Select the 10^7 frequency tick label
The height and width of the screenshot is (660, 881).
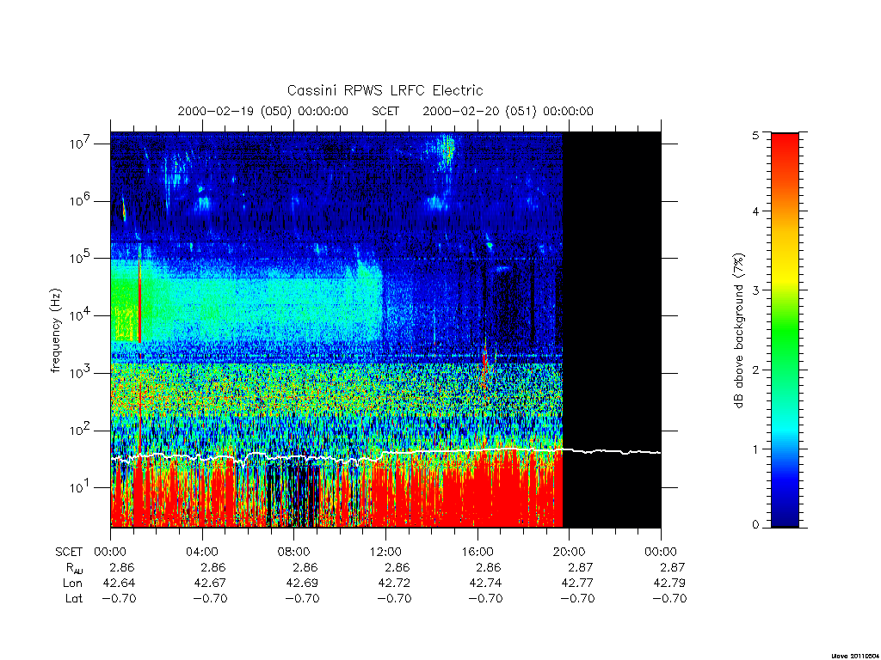82,143
